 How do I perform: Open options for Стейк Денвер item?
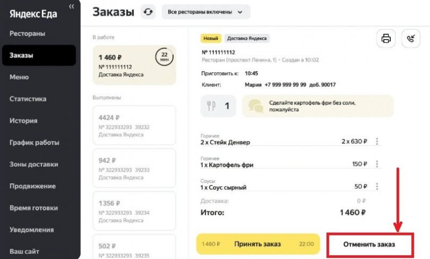[377, 142]
